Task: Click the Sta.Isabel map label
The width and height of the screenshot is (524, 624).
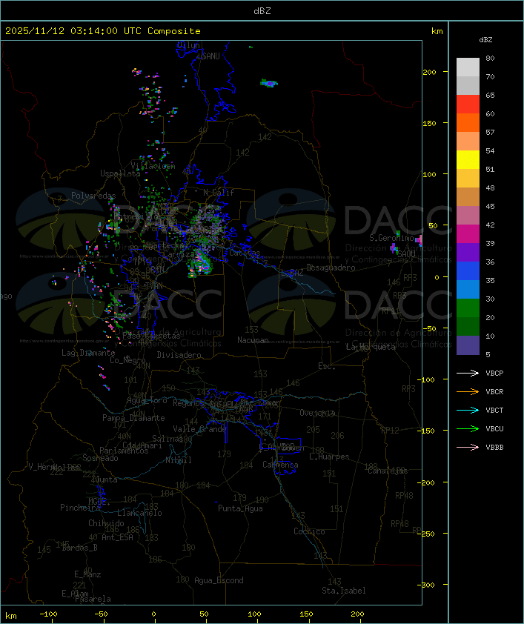Action: [344, 591]
